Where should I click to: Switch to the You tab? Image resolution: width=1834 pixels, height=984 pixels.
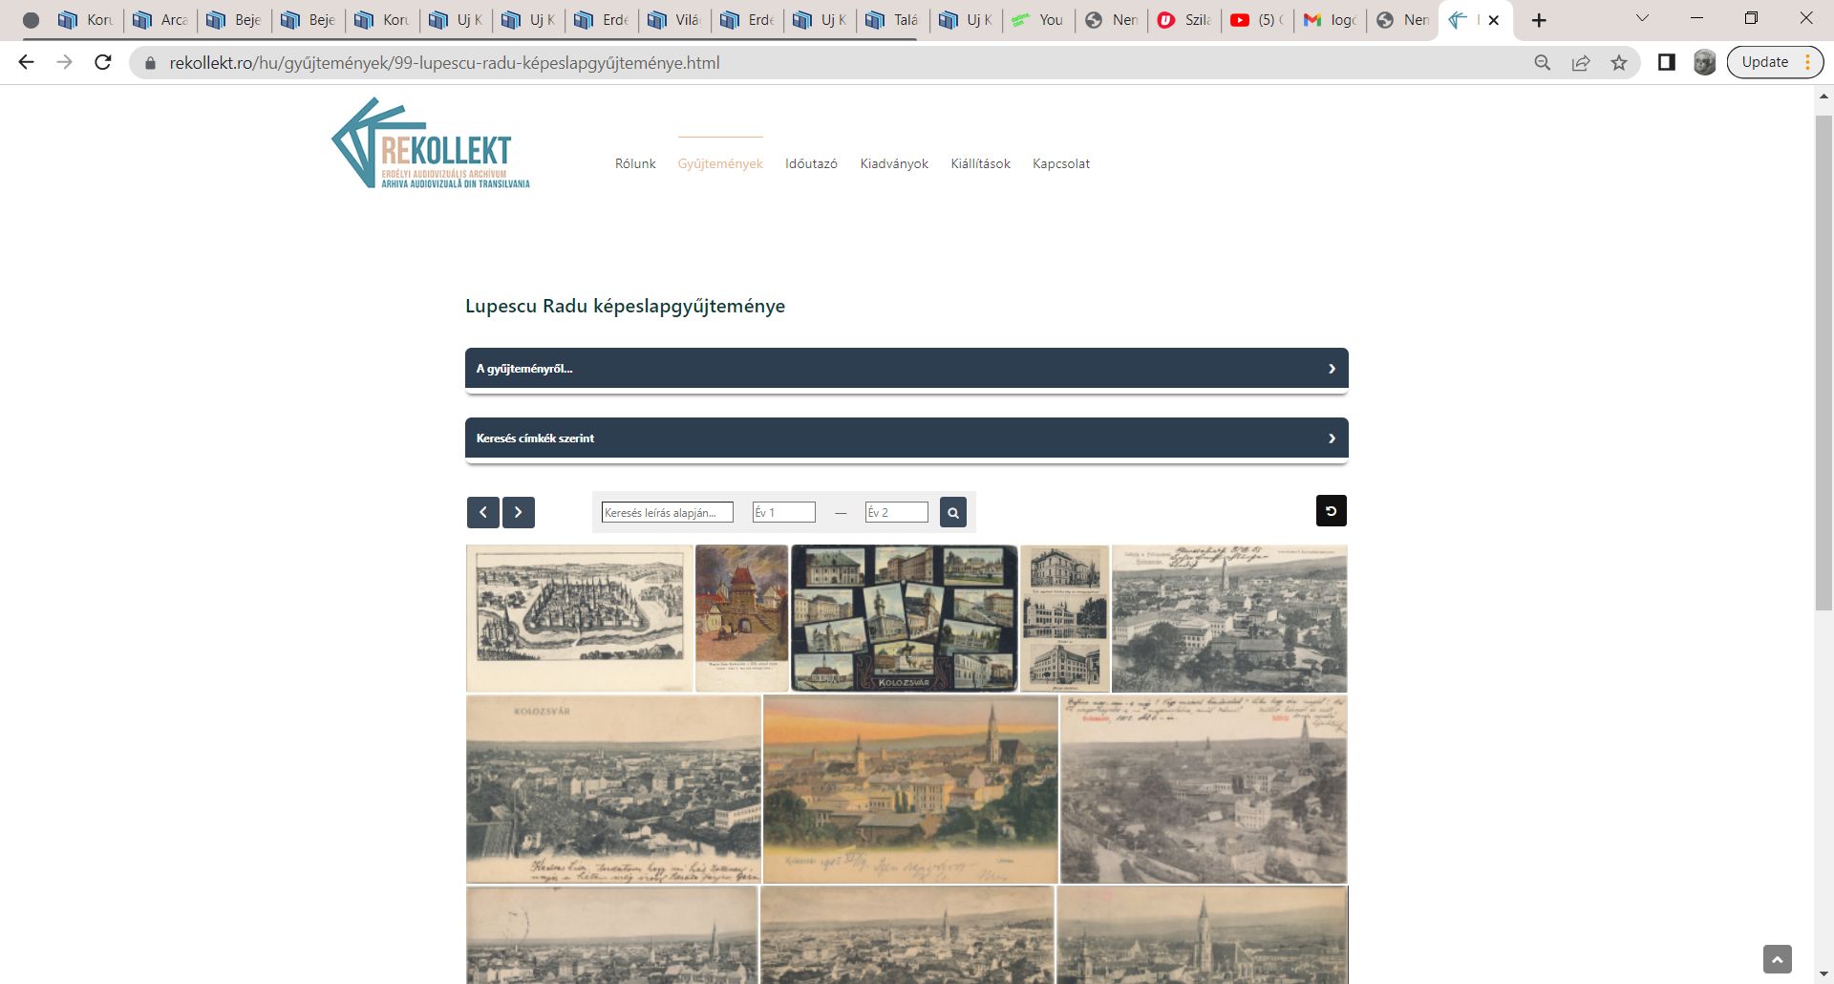coord(1038,20)
